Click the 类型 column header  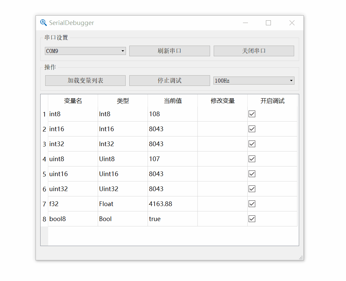coord(123,101)
